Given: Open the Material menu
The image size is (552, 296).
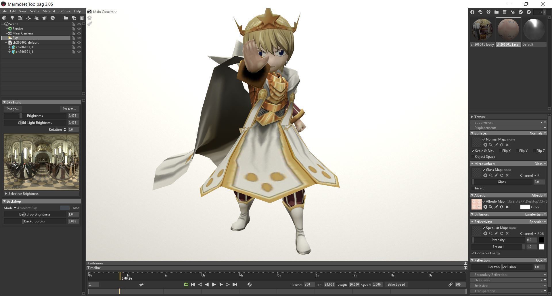Looking at the screenshot, I should [49, 11].
